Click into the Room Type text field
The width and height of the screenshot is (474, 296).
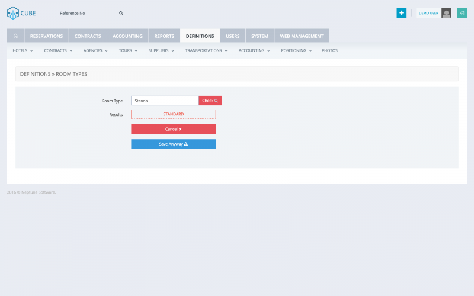coord(165,101)
